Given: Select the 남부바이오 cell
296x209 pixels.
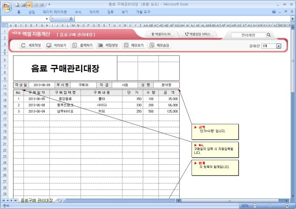Looking at the screenshot, I should pyautogui.click(x=65, y=111).
